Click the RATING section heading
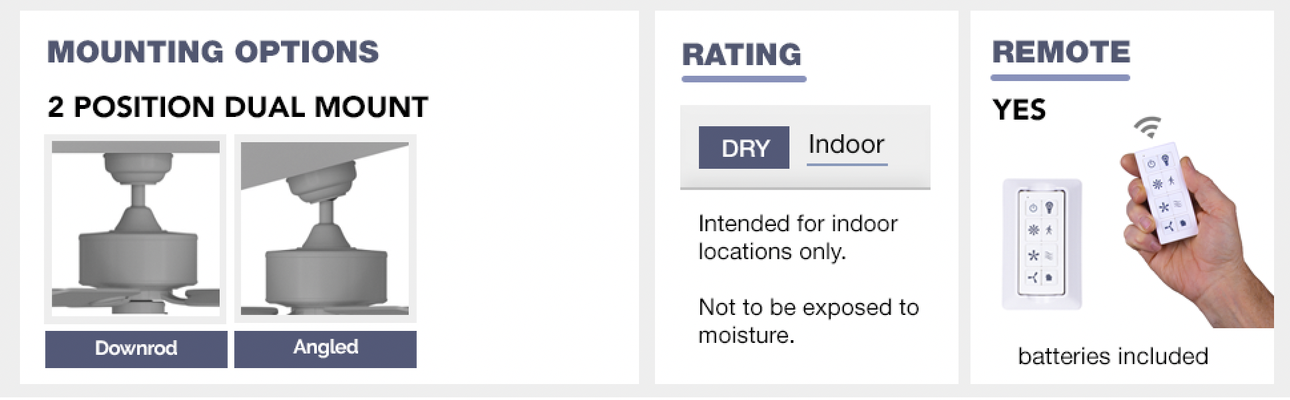 (x=742, y=55)
